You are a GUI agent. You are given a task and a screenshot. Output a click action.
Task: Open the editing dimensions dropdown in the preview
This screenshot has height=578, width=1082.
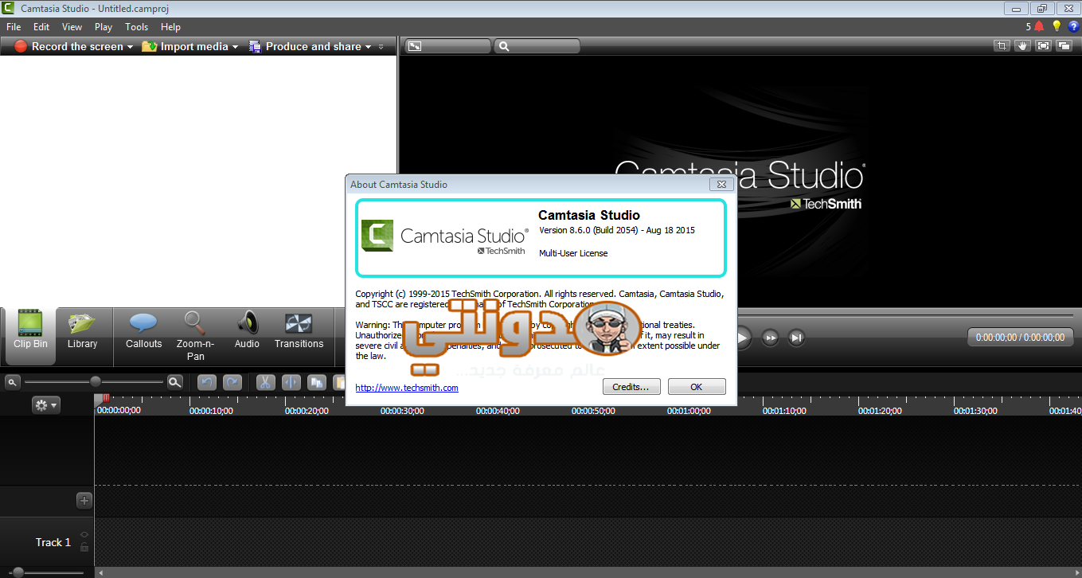447,46
